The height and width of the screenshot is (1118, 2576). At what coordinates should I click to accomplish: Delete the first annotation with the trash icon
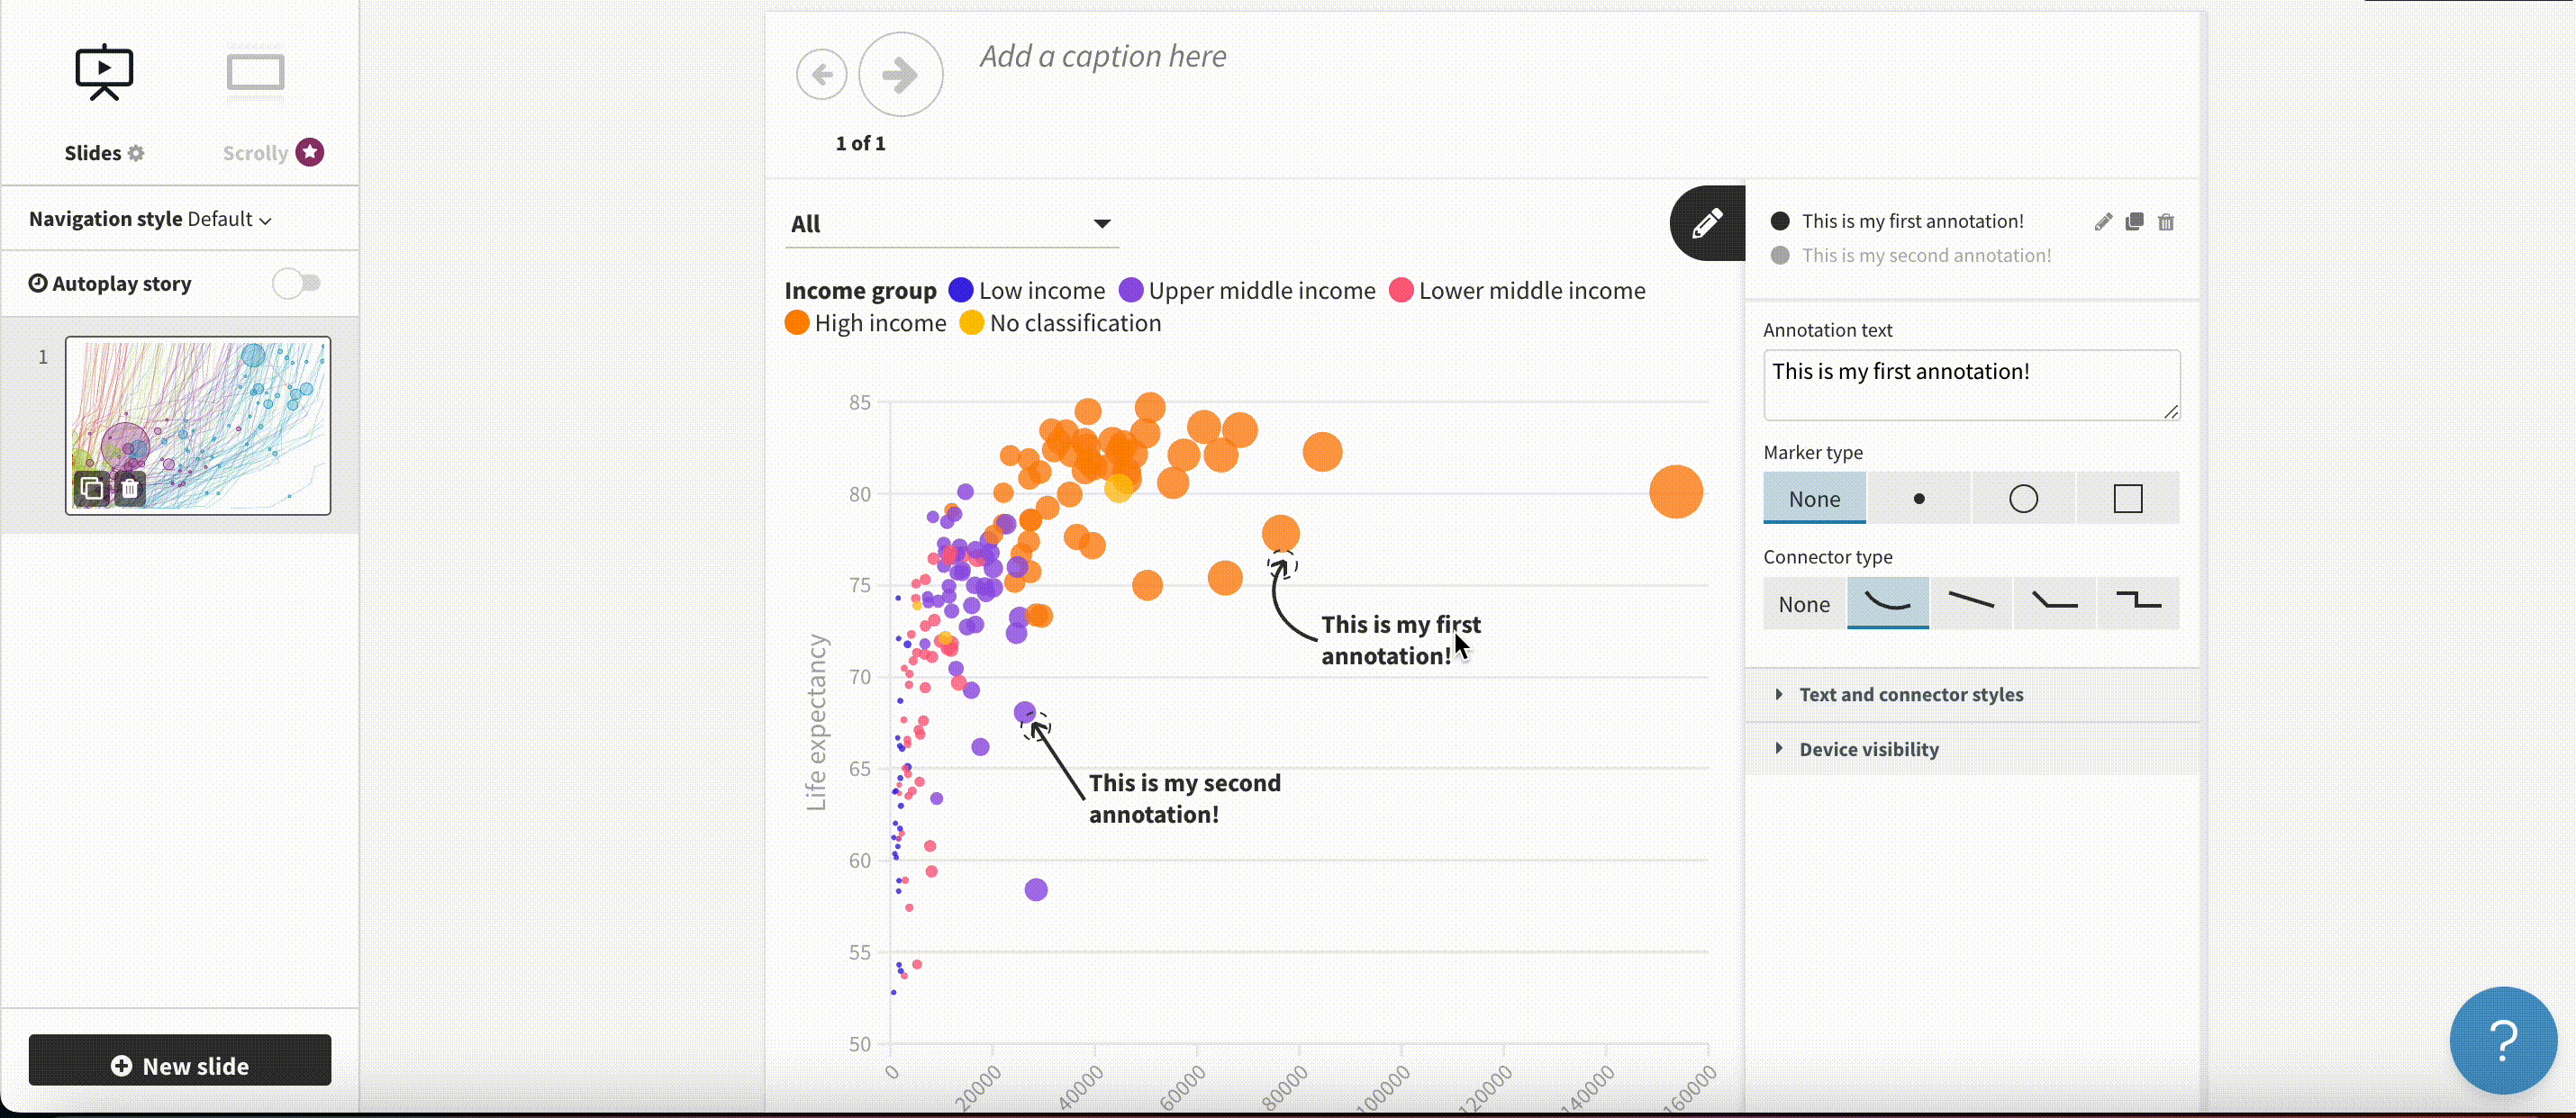(2166, 221)
